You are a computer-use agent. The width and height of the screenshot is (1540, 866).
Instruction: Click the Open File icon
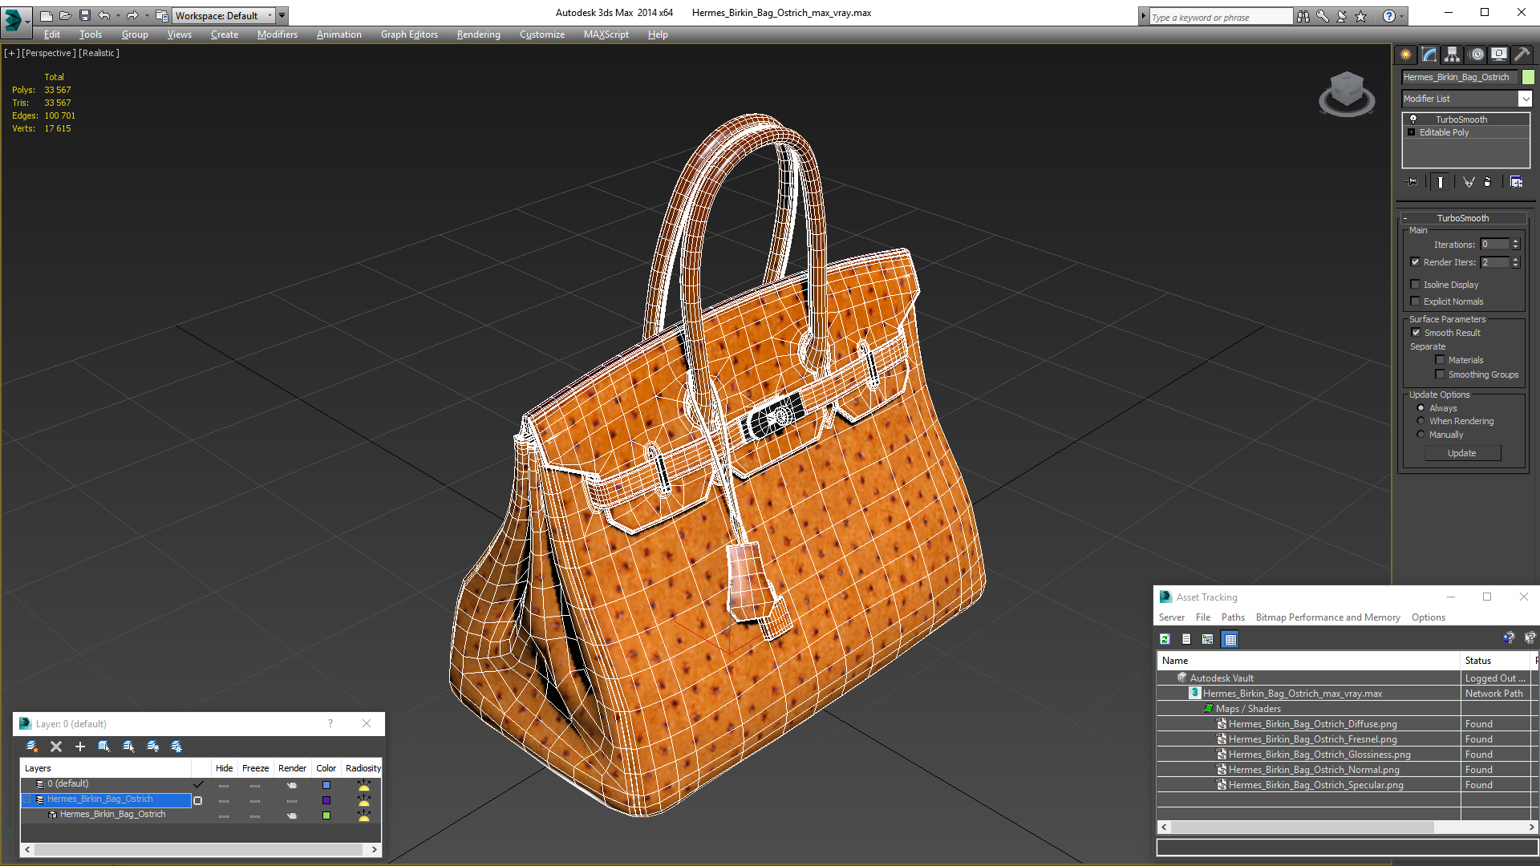(x=65, y=15)
